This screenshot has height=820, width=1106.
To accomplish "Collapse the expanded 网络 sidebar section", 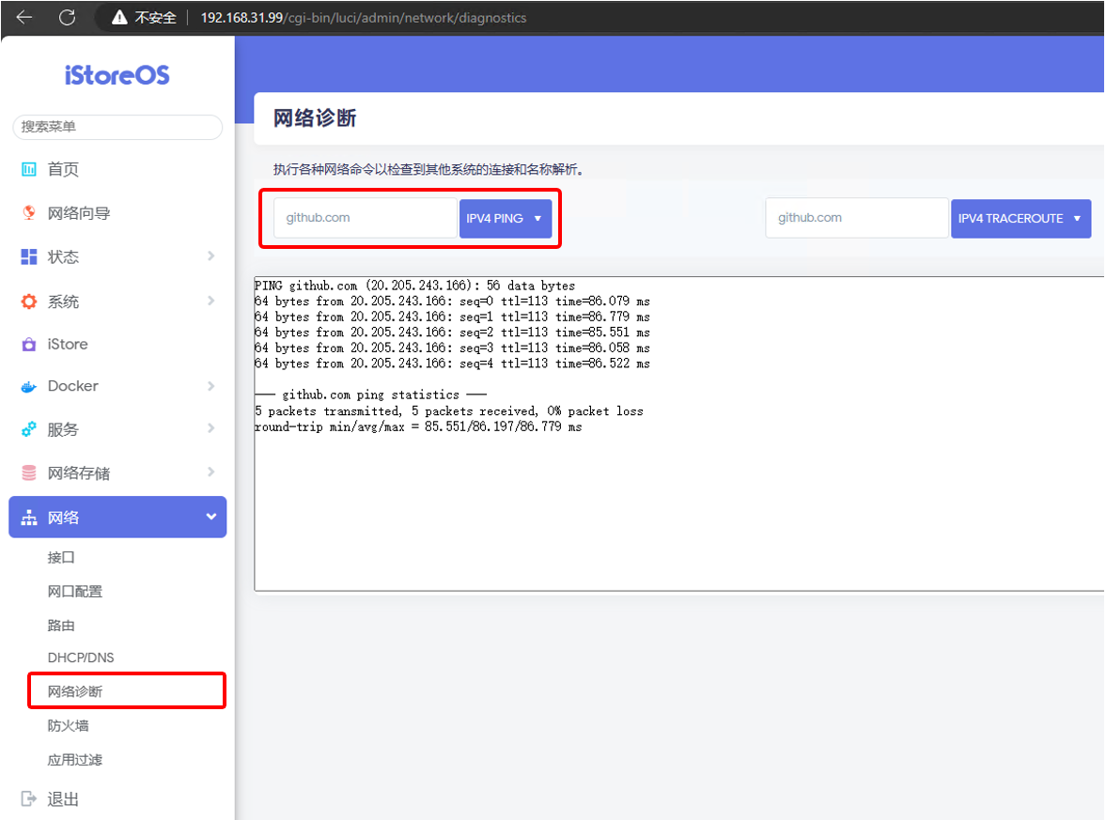I will click(x=211, y=517).
